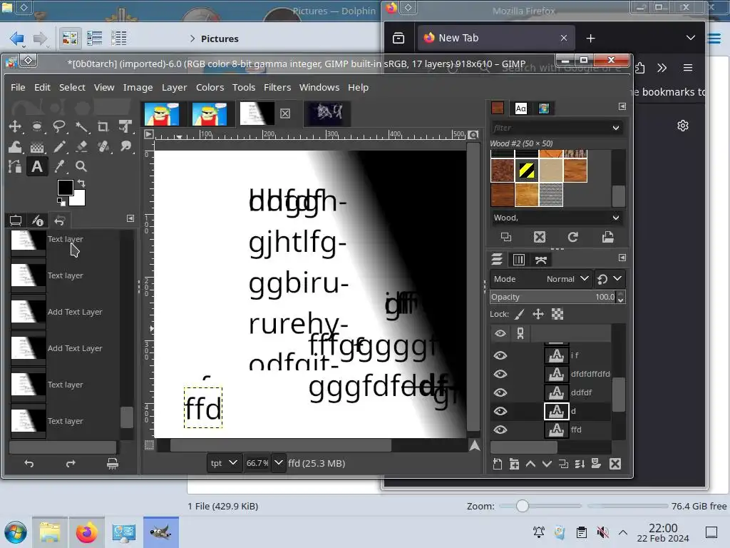Merge down the selected layer
The image size is (730, 548).
click(x=580, y=464)
